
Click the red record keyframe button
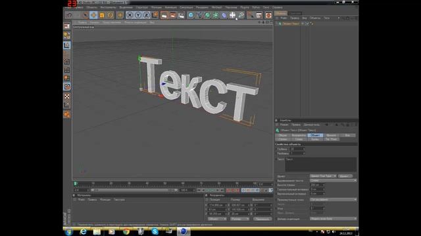228,190
